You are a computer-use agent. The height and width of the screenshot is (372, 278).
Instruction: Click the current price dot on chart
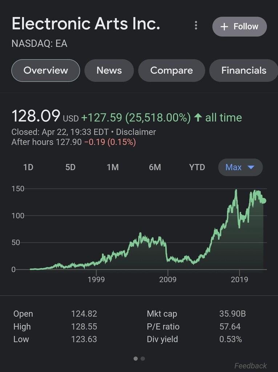coord(264,201)
